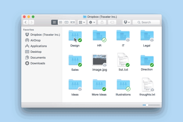Viewport: 183px width, 122px height.
Task: Select the thoughts.txt document
Action: (147, 85)
